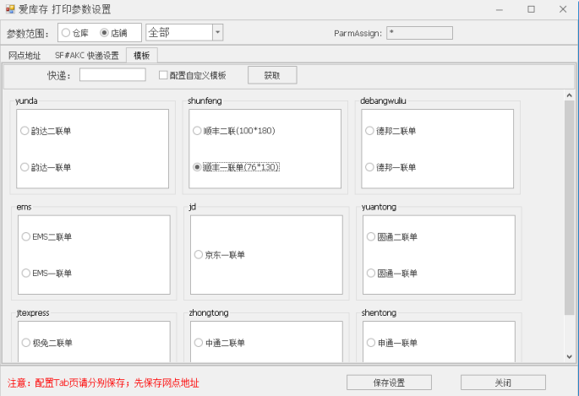Click the shunfeng group label
The image size is (579, 396).
pos(205,100)
